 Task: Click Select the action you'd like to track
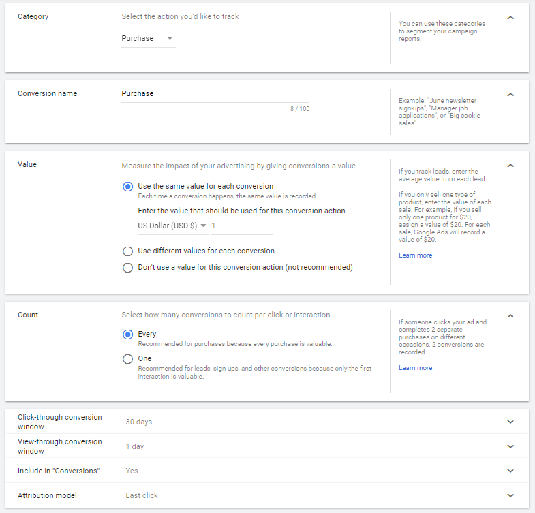pos(180,17)
